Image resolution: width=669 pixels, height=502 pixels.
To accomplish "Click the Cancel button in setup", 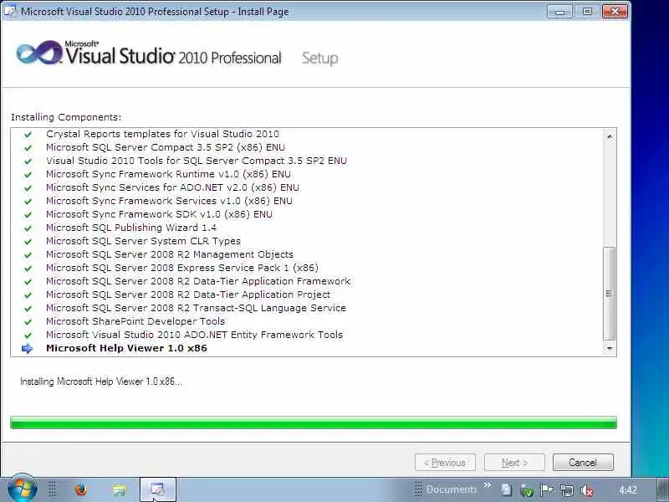I will point(583,463).
